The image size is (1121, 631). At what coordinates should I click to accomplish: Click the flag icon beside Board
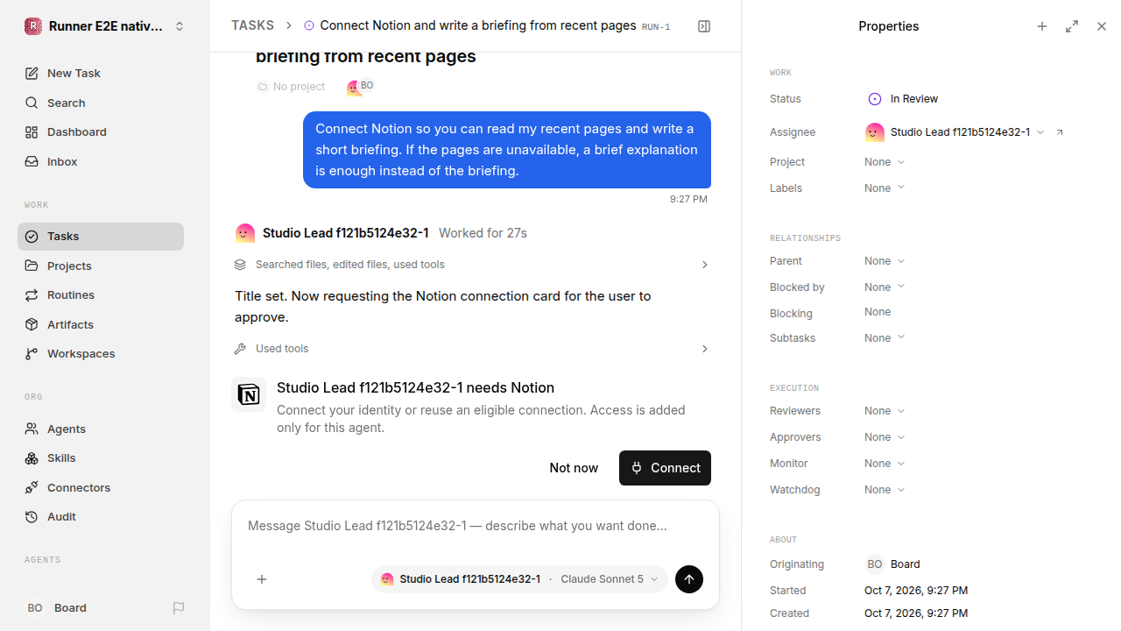[179, 608]
